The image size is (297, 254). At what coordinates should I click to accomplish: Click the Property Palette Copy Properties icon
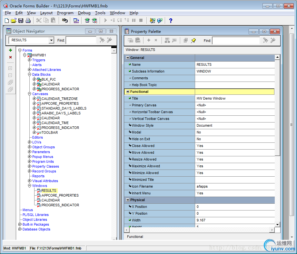pos(131,40)
